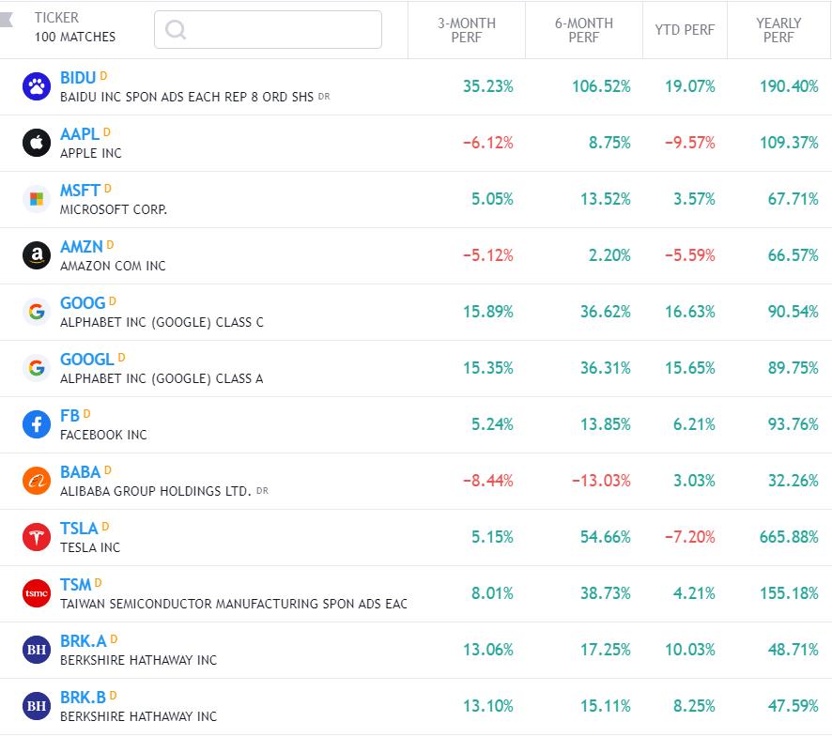Click the Amazon logo icon
832x737 pixels.
(37, 255)
